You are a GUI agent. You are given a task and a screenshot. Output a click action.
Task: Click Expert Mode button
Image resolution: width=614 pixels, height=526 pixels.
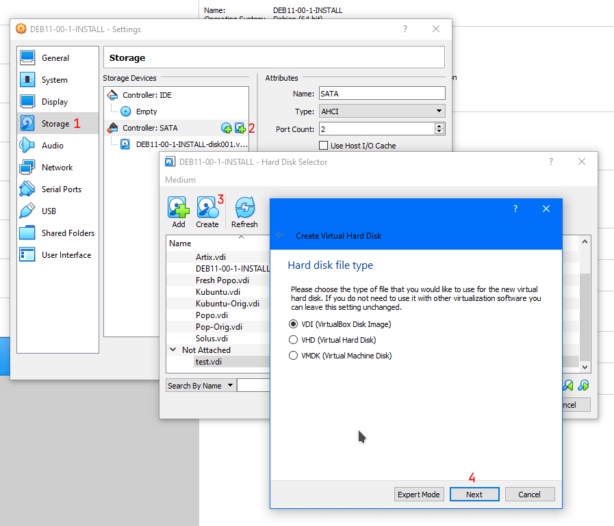419,495
